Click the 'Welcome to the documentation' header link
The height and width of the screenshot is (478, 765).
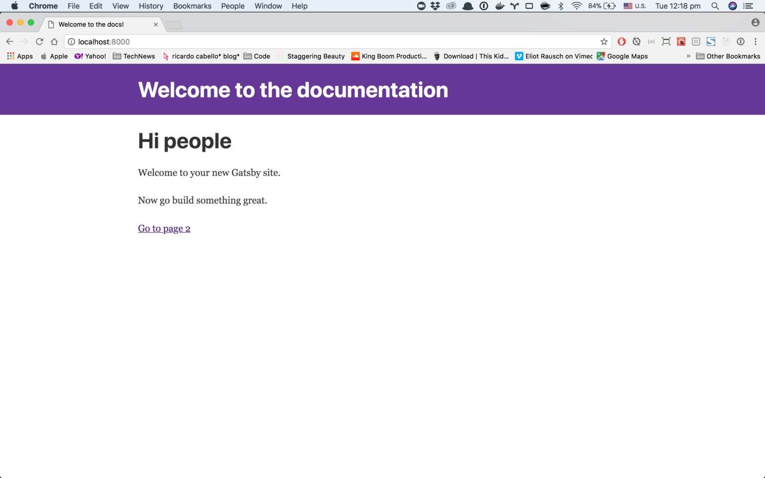293,90
